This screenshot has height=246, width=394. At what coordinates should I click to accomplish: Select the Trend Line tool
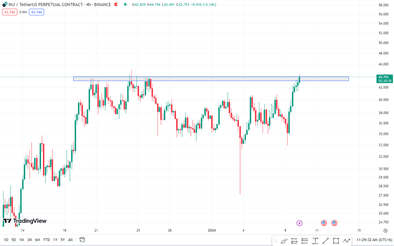(x=325, y=241)
